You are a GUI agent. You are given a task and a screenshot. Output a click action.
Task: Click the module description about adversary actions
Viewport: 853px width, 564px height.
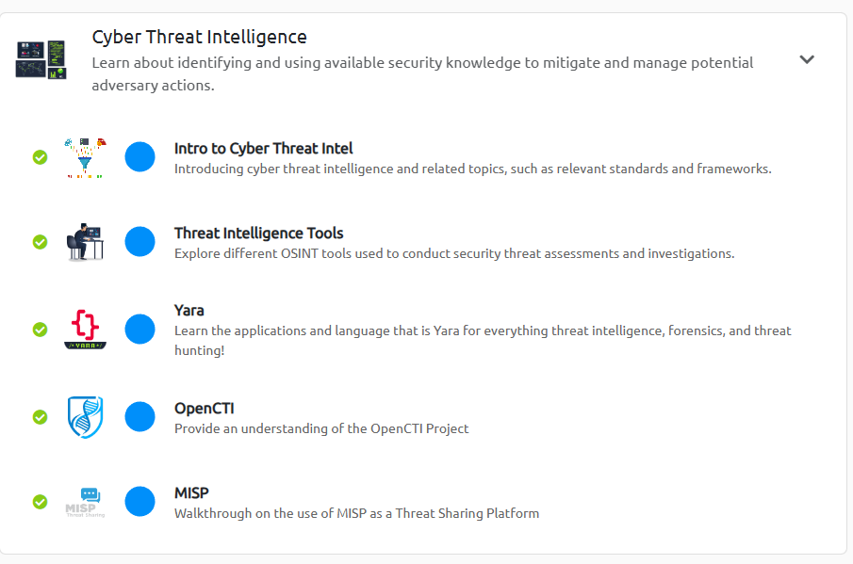point(422,73)
